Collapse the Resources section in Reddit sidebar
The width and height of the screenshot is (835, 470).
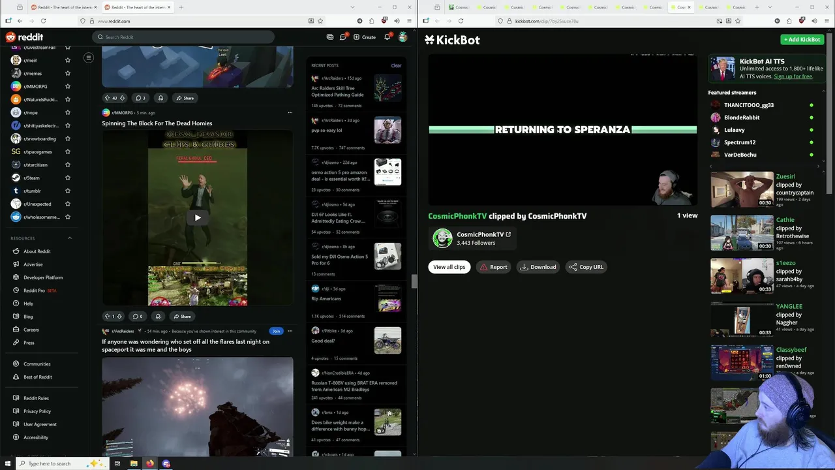click(70, 238)
